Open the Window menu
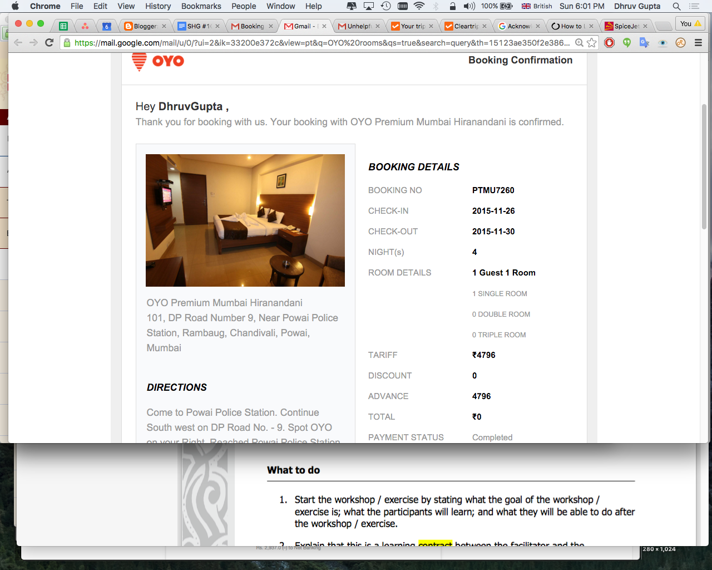 pyautogui.click(x=281, y=6)
